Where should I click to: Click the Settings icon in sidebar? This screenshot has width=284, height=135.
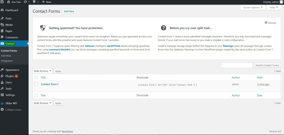(x=2, y=95)
